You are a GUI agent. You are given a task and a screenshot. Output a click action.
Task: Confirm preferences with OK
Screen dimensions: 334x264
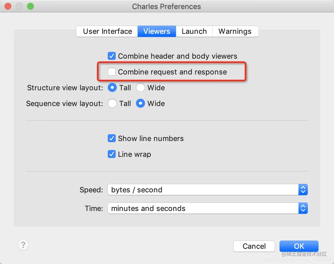pos(299,246)
